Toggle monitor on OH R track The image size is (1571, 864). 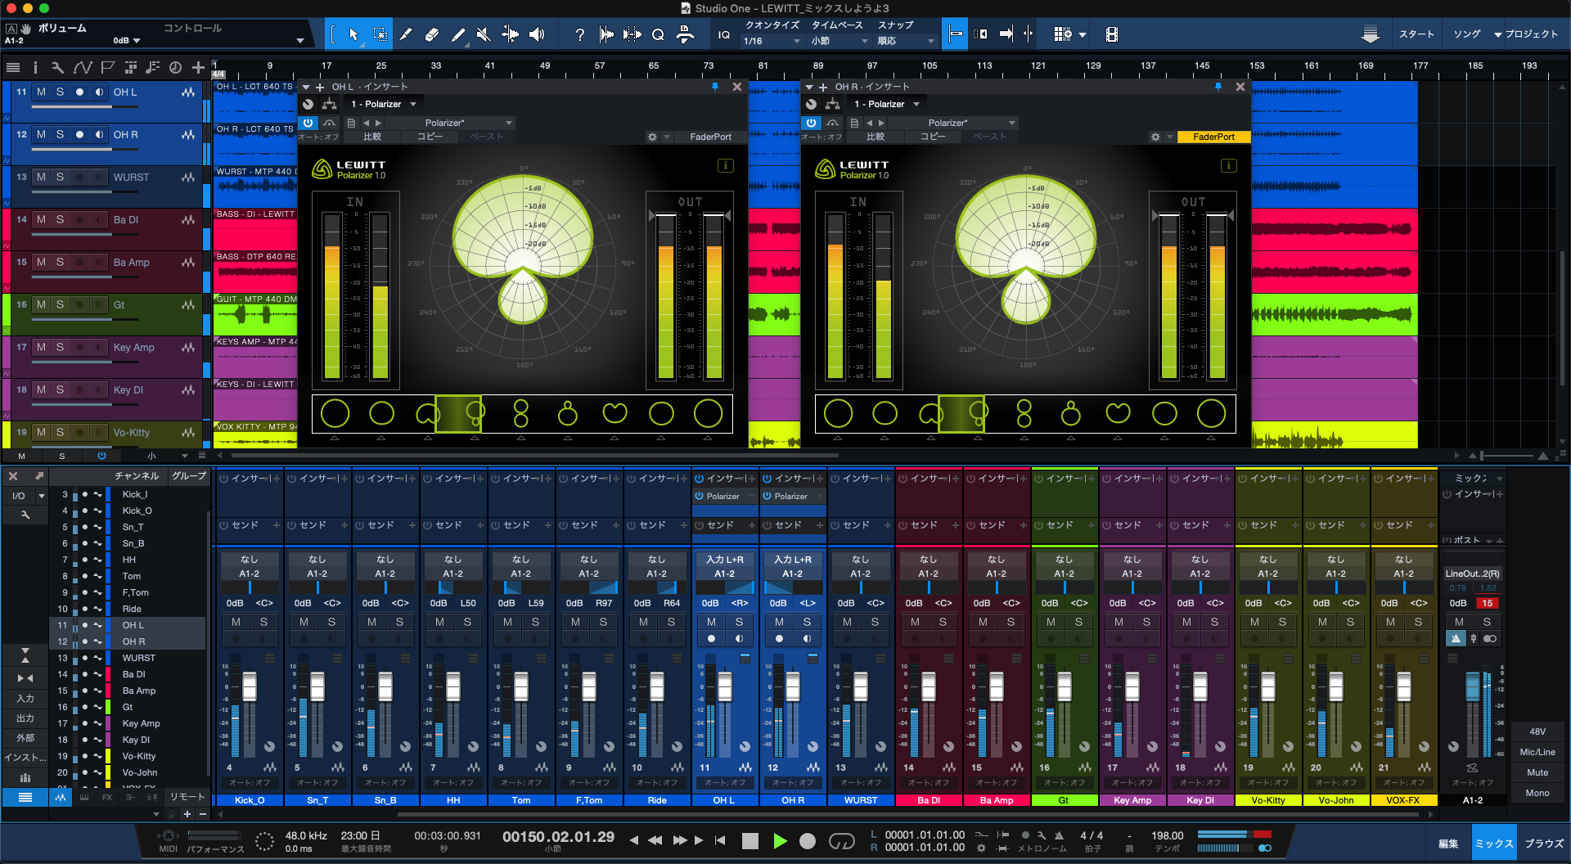99,135
